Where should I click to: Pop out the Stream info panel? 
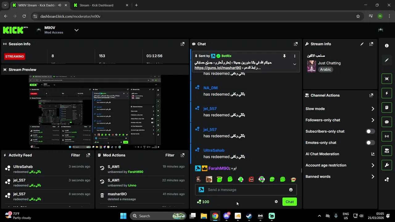(371, 44)
